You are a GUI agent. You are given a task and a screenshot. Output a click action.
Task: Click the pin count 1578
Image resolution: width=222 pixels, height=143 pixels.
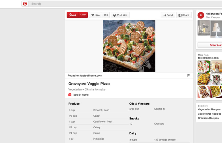(x=83, y=15)
